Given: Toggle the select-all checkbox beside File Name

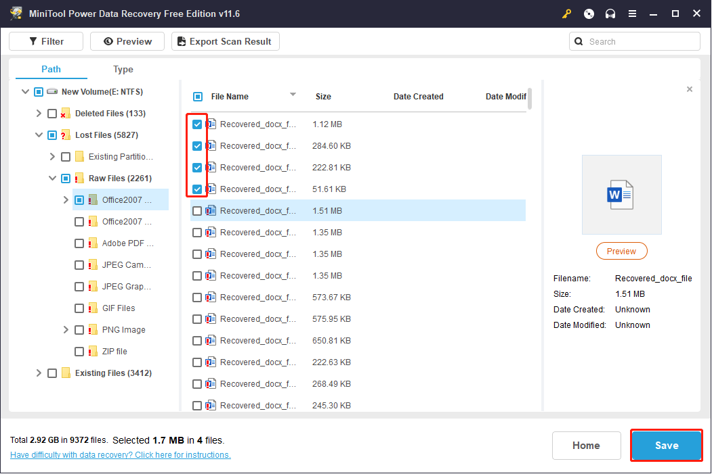Looking at the screenshot, I should click(198, 97).
